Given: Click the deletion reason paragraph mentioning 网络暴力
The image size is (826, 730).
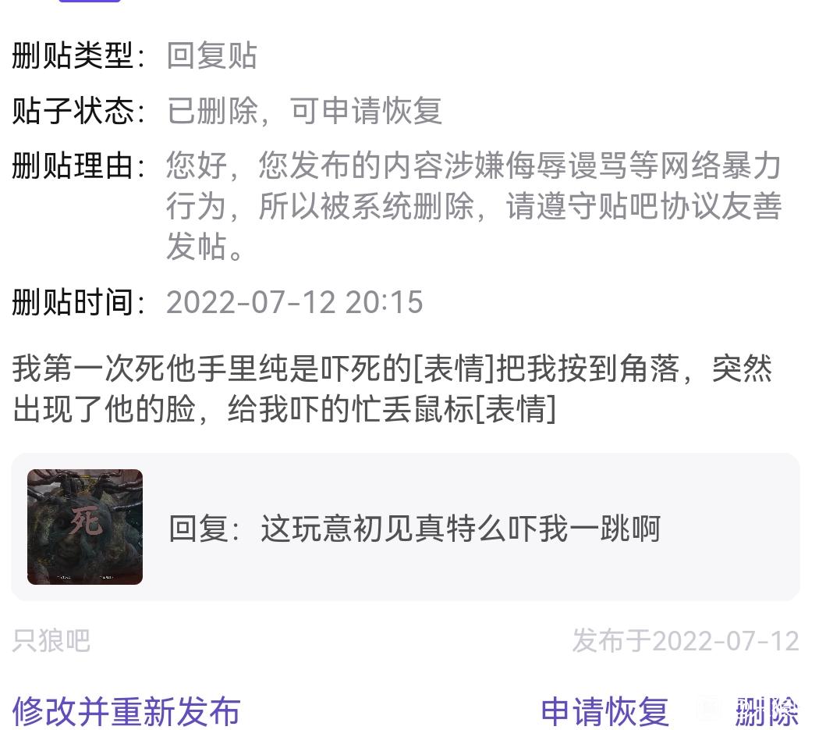Looking at the screenshot, I should click(473, 205).
